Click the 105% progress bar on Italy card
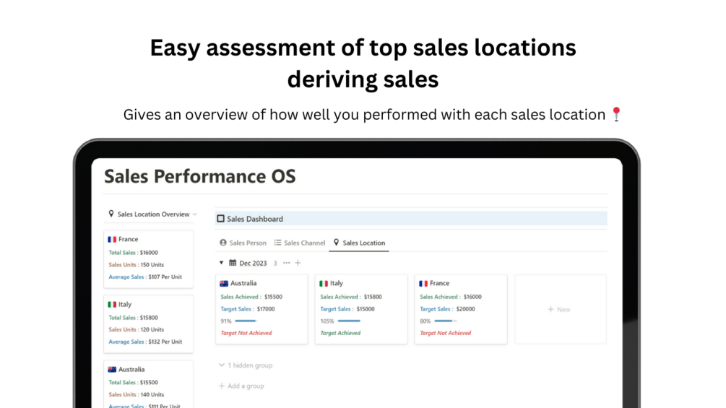726x408 pixels. (x=349, y=321)
